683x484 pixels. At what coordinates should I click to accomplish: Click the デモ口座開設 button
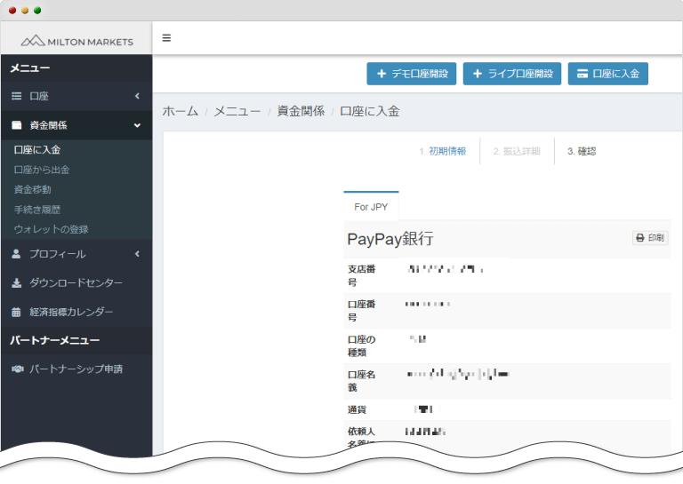(411, 74)
